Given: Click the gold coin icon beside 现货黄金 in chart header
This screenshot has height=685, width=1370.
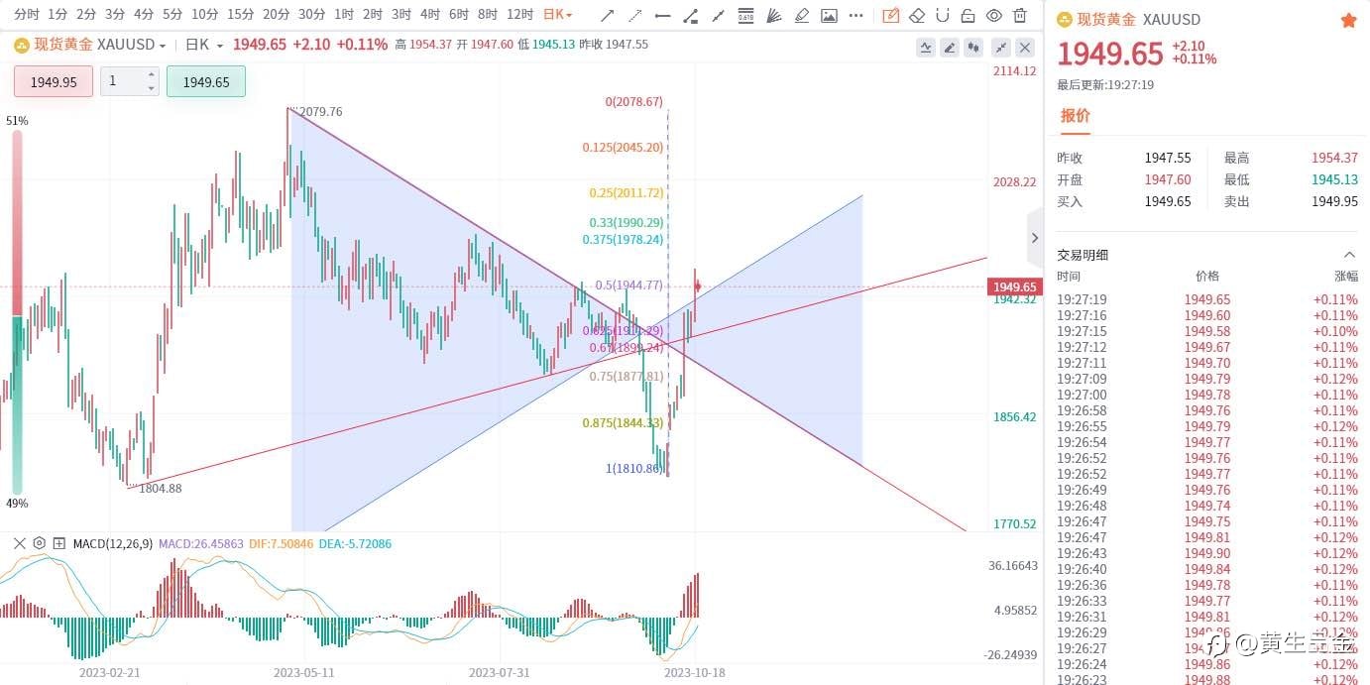Looking at the screenshot, I should tap(21, 45).
